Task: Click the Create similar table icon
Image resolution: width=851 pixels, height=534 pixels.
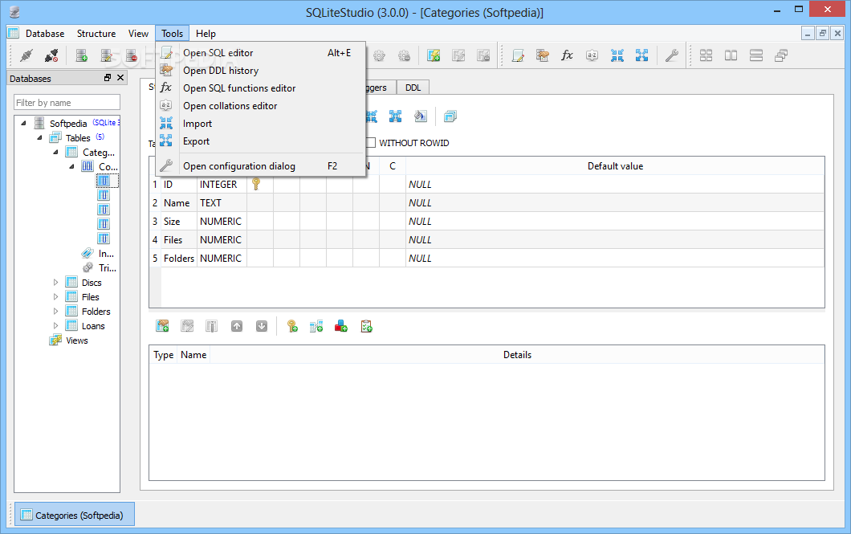Action: point(450,116)
